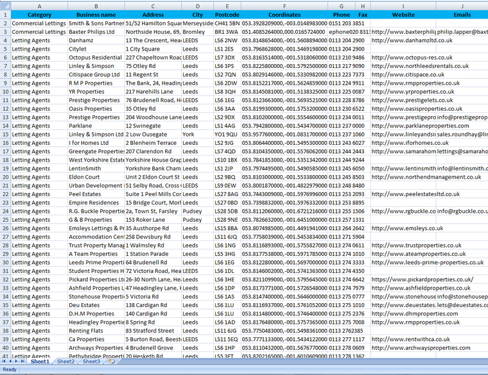
Task: Click the http://www.citispace.co.uk website cell
Action: click(403, 74)
